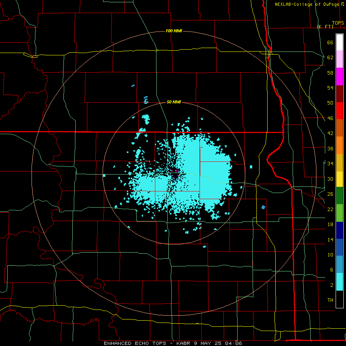
Task: Click the light orange legend swatch
Action: coord(339,145)
